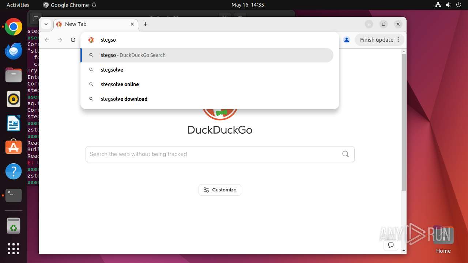This screenshot has height=263, width=468.
Task: Open network status icon in top bar
Action: click(438, 5)
